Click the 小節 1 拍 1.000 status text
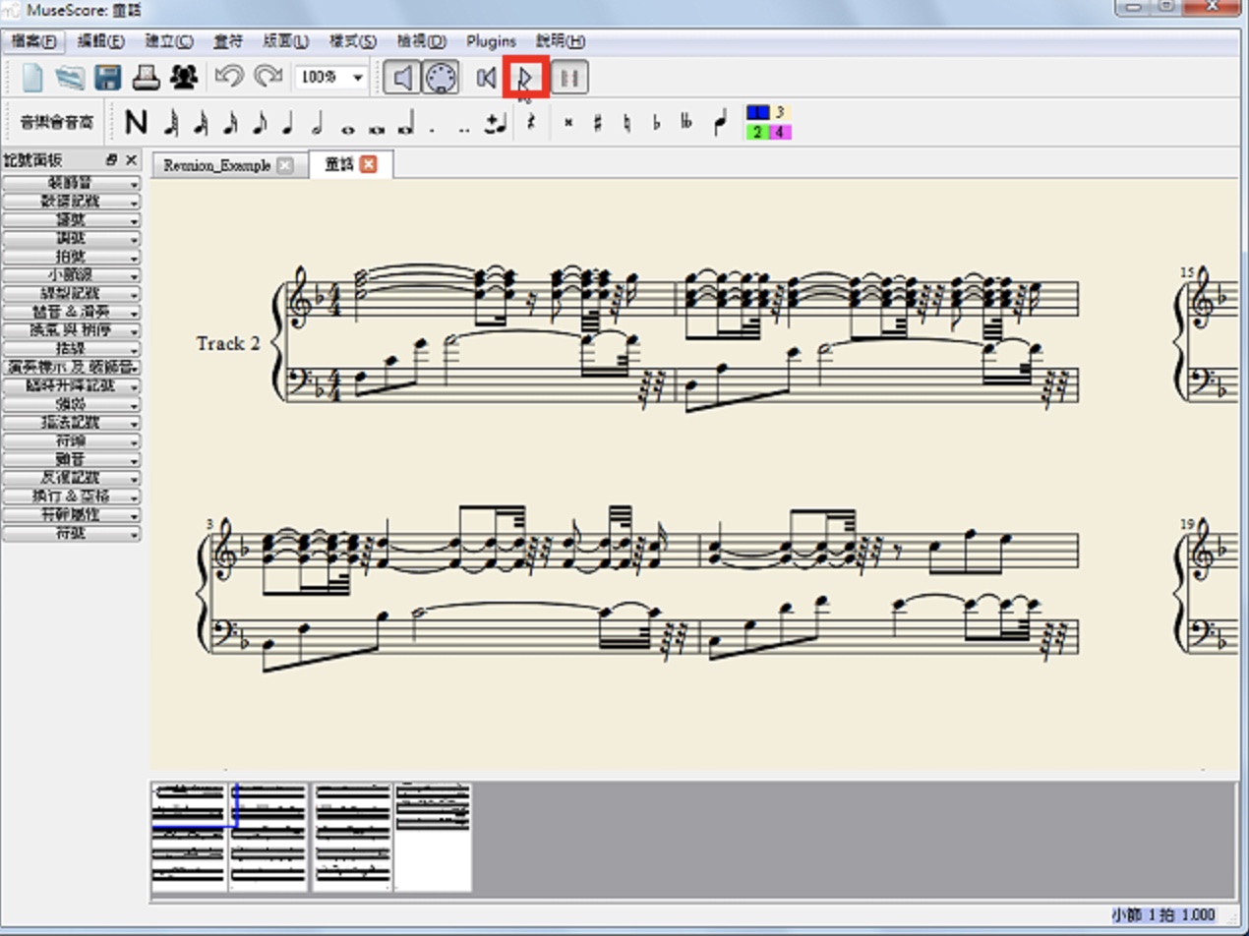 point(1163,915)
